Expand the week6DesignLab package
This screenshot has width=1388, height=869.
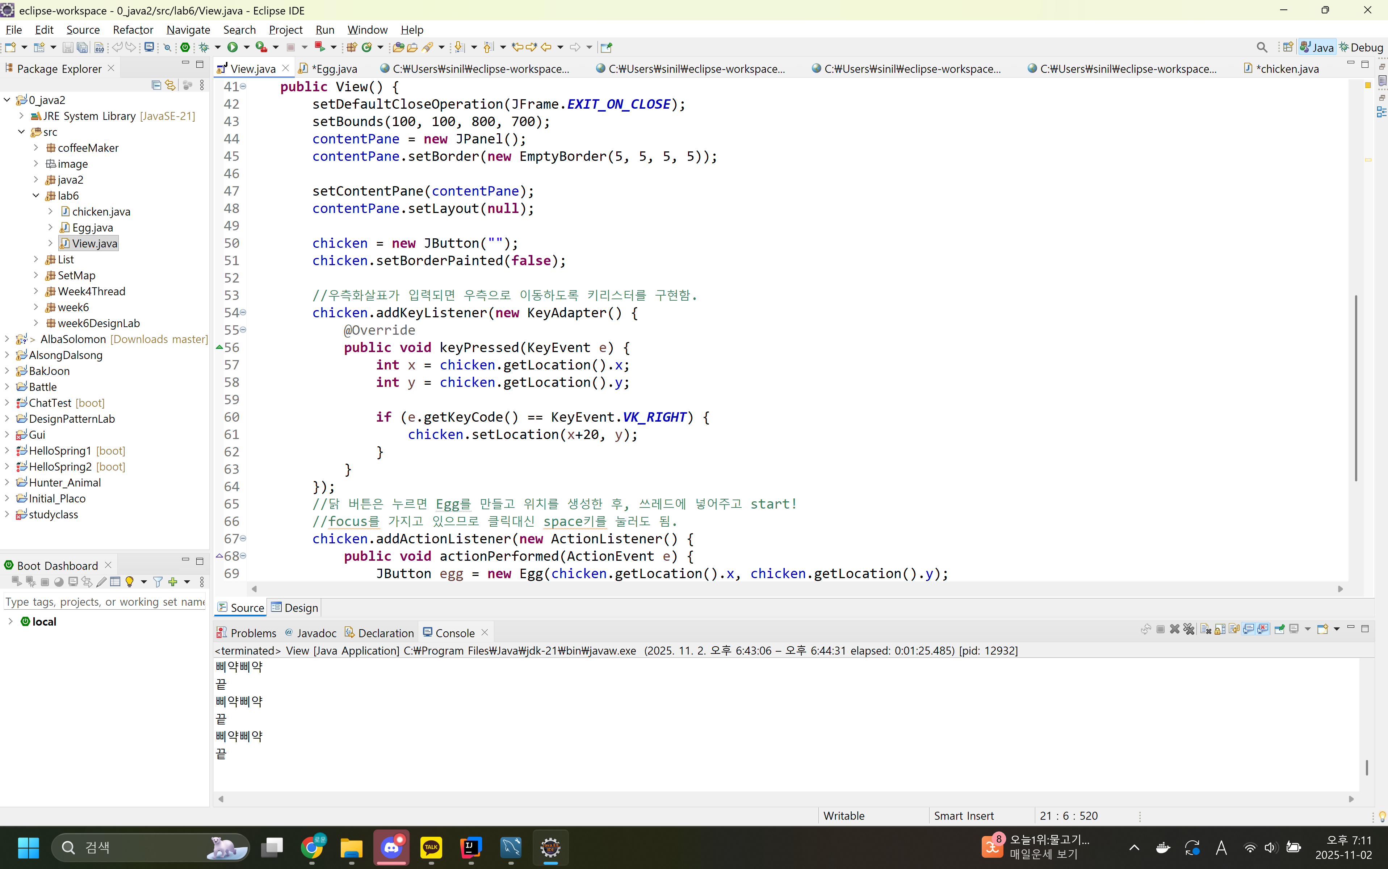pyautogui.click(x=35, y=323)
